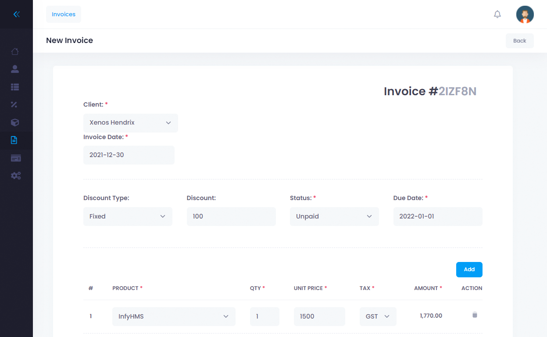Switch to the Invoices tab
The image size is (547, 337).
click(64, 14)
